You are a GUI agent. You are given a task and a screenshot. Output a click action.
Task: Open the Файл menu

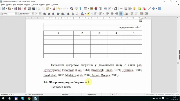point(3,4)
